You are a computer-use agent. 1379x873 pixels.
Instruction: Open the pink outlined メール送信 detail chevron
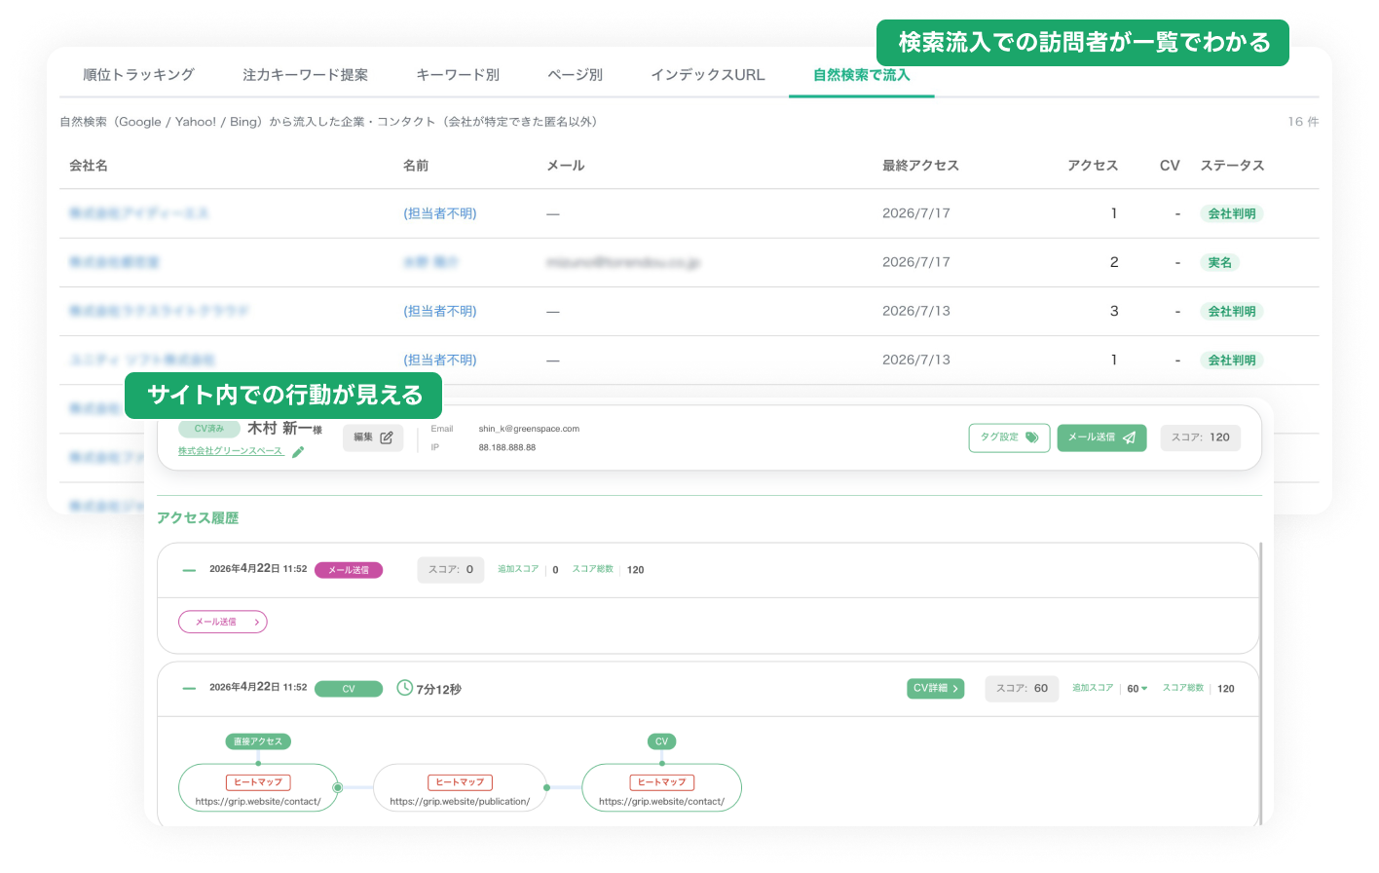click(x=223, y=622)
